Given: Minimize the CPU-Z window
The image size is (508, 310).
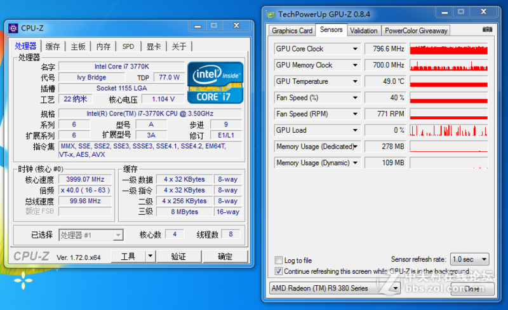Looking at the screenshot, I should [197, 26].
